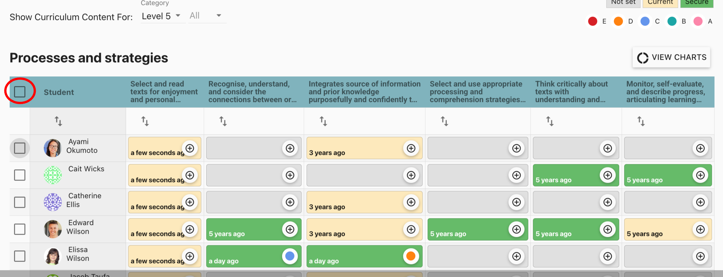Click the 'Not set' status legend tab
Screen dimensions: 723x277
click(623, 3)
